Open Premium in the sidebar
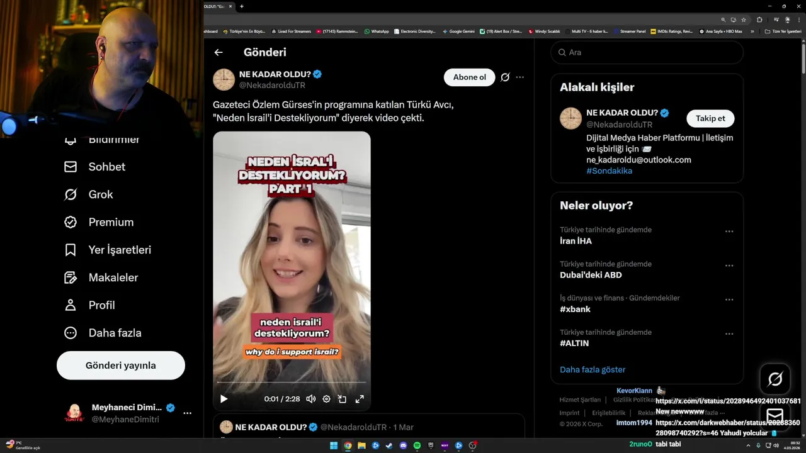 [x=99, y=222]
